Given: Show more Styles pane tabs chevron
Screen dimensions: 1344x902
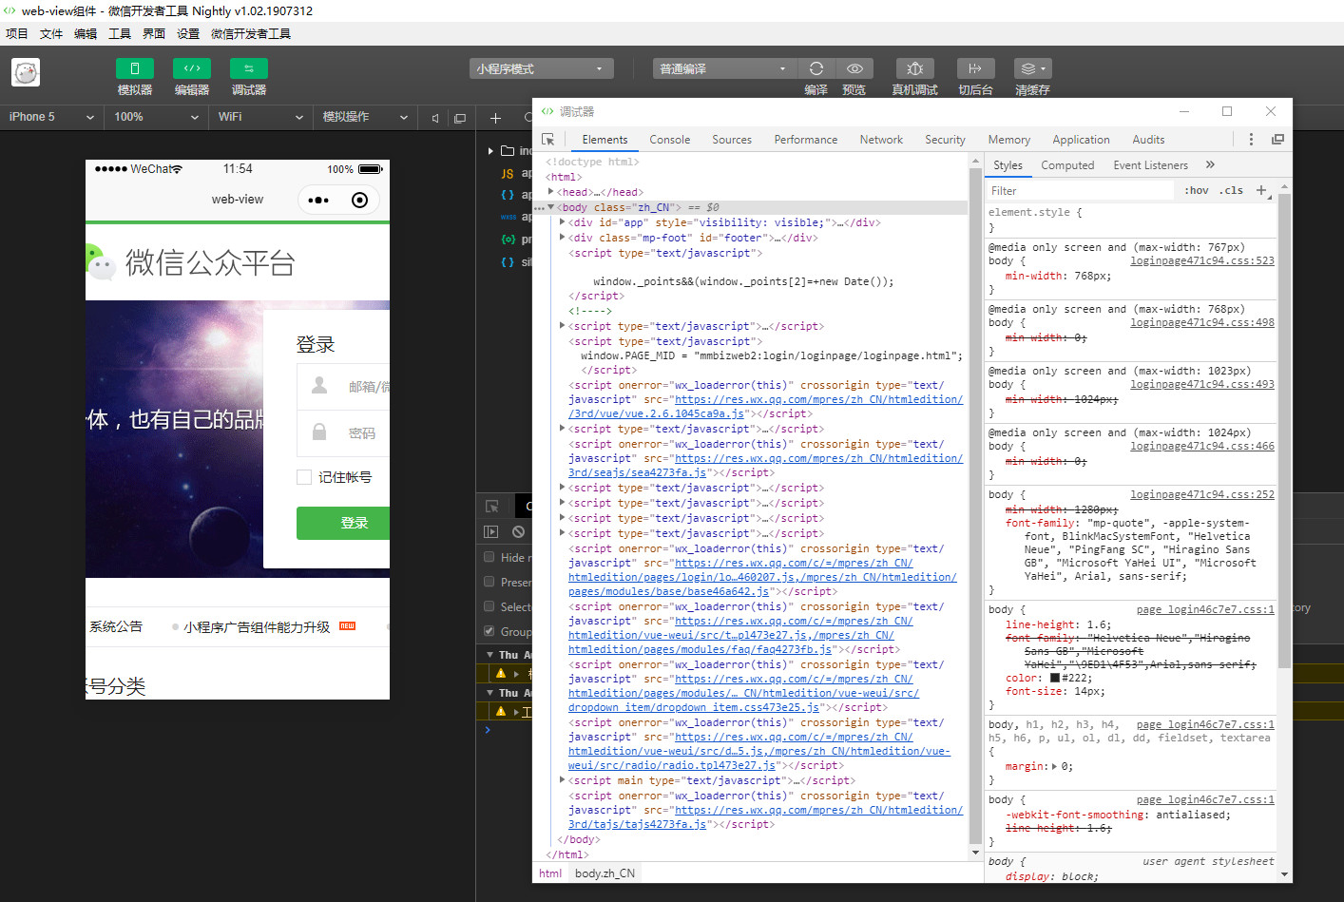Looking at the screenshot, I should 1210,164.
